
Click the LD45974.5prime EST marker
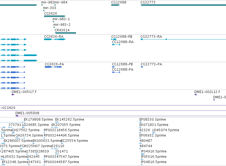[154, 133]
